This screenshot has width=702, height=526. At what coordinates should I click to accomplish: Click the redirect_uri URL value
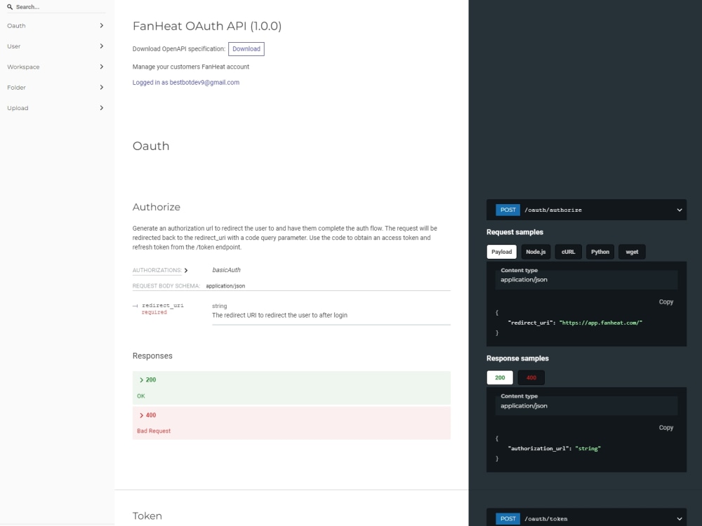600,323
